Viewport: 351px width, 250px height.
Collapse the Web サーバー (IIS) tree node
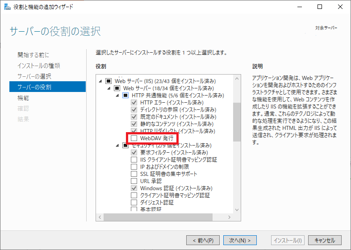[x=101, y=81]
